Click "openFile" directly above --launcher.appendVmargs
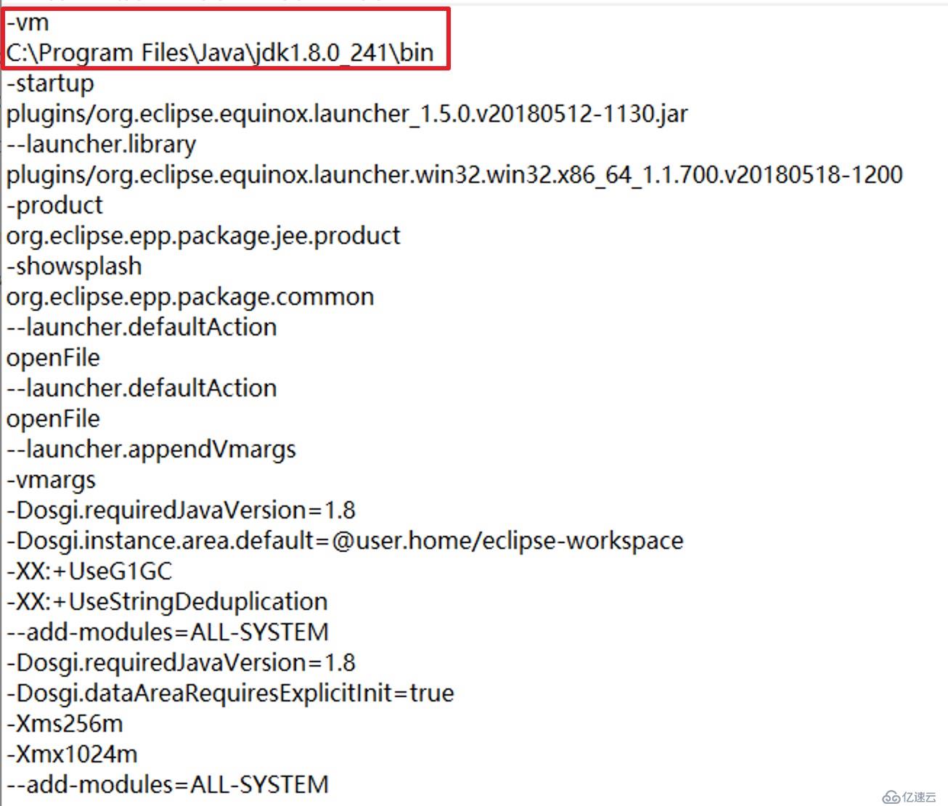The height and width of the screenshot is (806, 948). click(53, 419)
